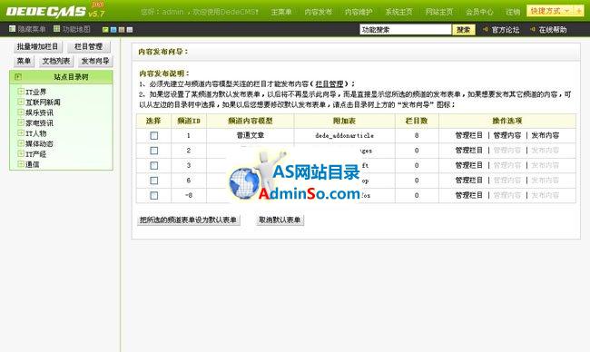590x352 pixels.
Task: Go to 网站主页 in top menu
Action: coord(439,12)
